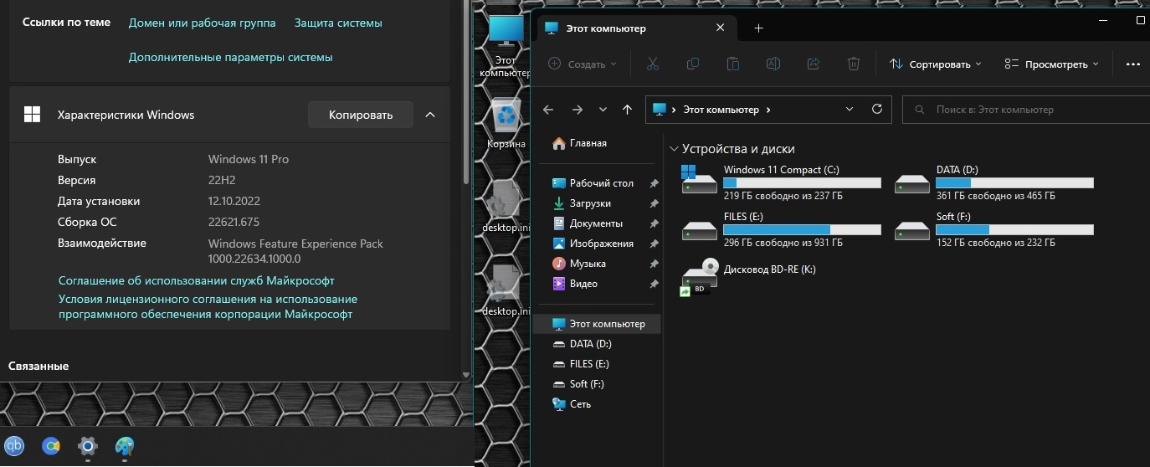Open the DATA (D:) drive icon
Image resolution: width=1150 pixels, height=467 pixels.
911,182
